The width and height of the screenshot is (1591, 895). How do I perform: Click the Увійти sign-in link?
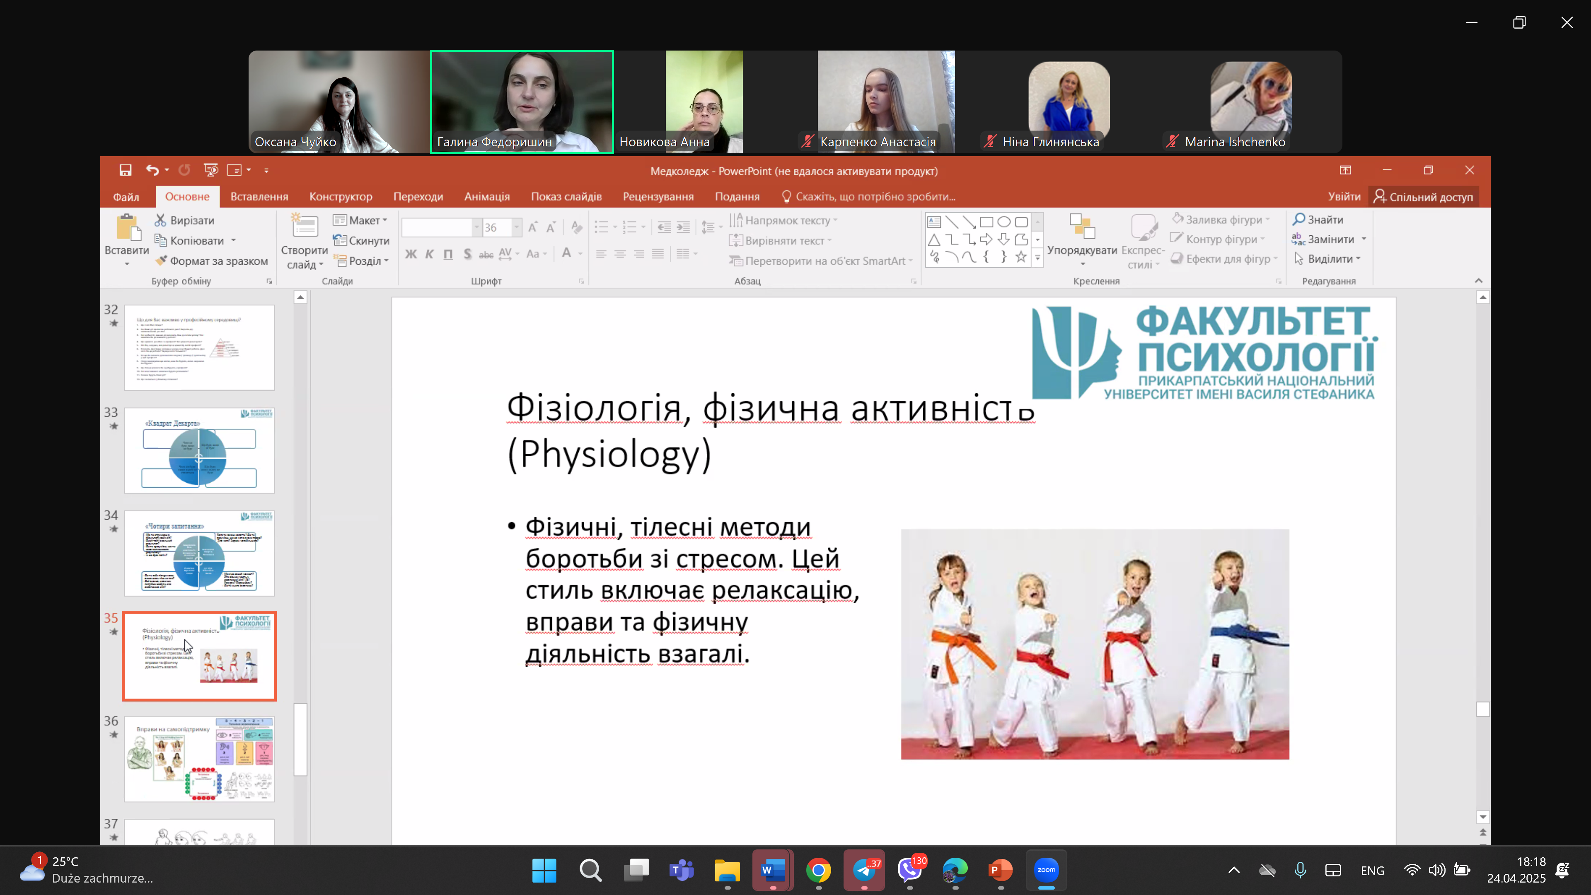[x=1344, y=196]
